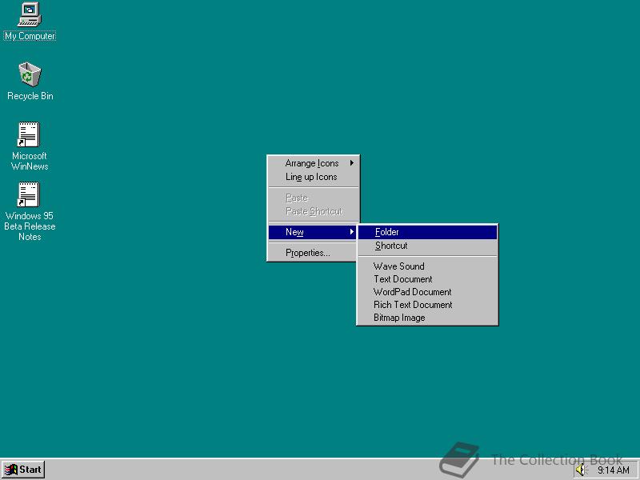Create a new Rich Text Document

(427, 305)
